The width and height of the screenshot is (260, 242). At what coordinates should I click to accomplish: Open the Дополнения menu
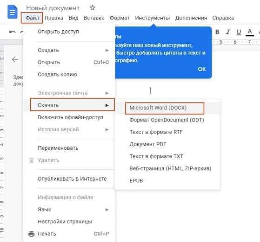191,18
